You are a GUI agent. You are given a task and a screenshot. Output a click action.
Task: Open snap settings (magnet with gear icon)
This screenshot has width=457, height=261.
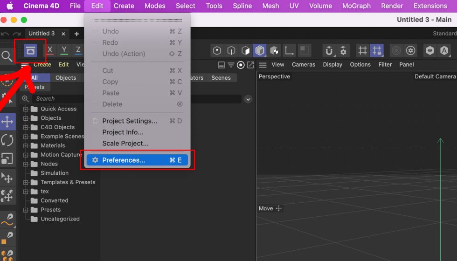343,51
